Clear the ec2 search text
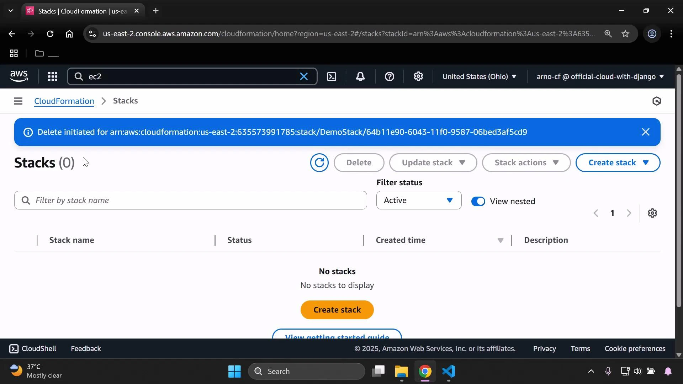The width and height of the screenshot is (683, 384). [x=304, y=76]
